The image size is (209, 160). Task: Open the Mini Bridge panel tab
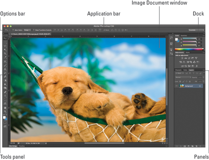pos(13,146)
